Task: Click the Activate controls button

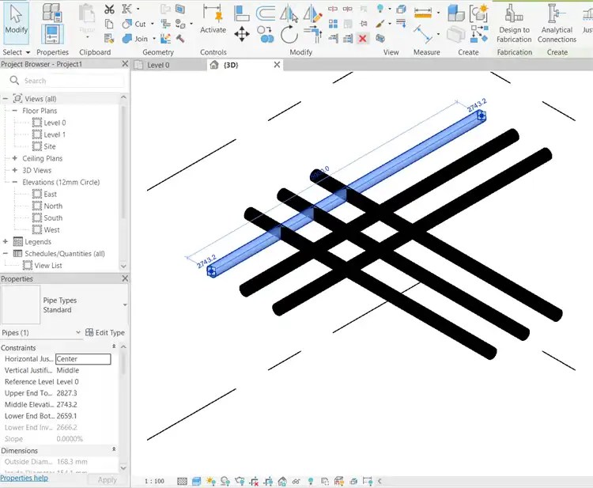Action: pos(213,19)
